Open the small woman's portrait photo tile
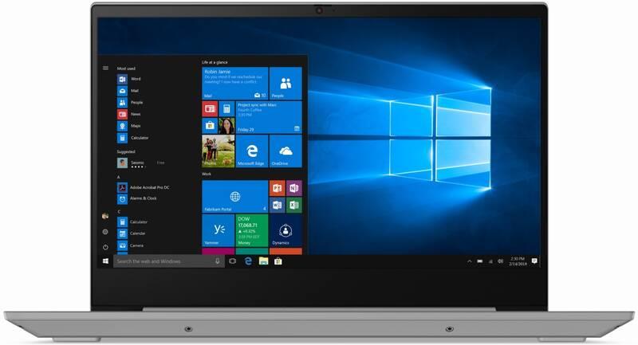 click(226, 126)
